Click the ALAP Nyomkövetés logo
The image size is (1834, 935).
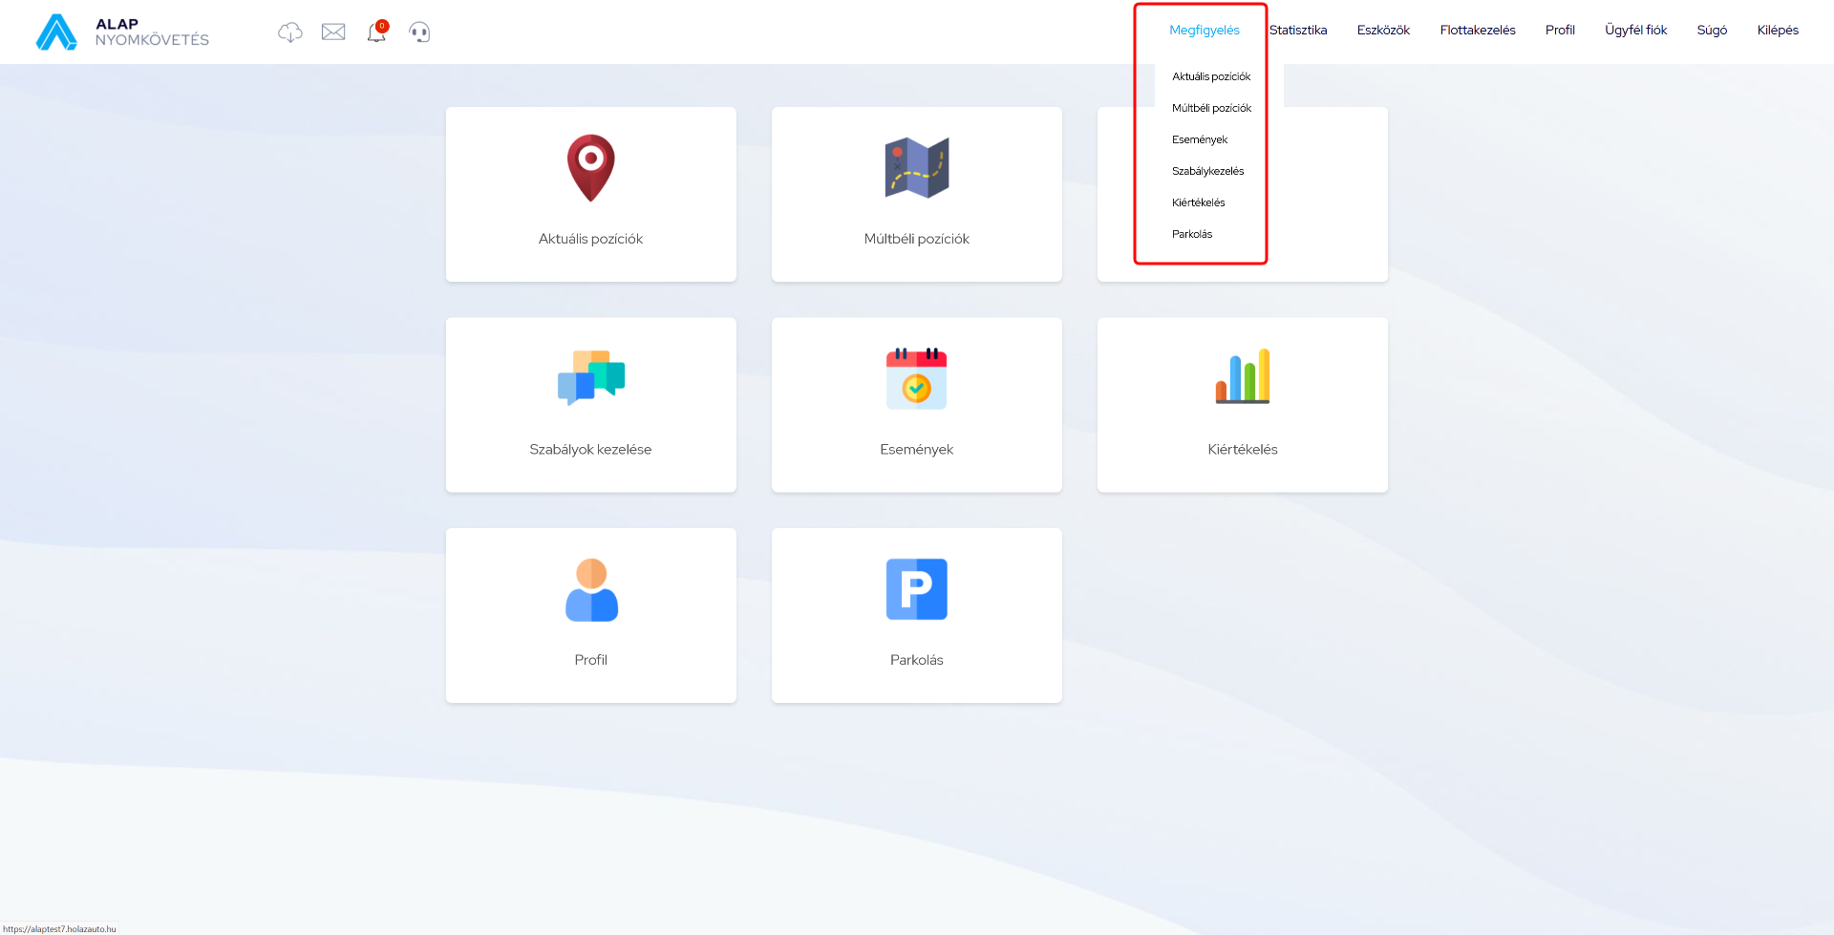[x=122, y=32]
